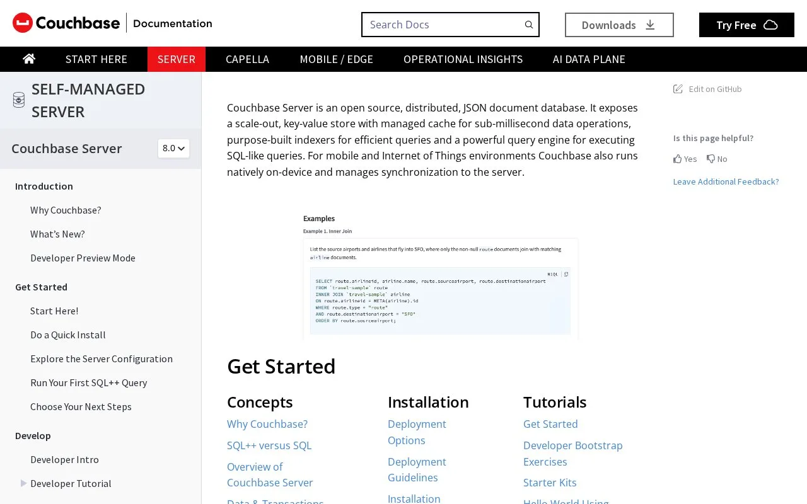Open Overview of Couchbase Server link
The height and width of the screenshot is (504, 807).
[270, 474]
